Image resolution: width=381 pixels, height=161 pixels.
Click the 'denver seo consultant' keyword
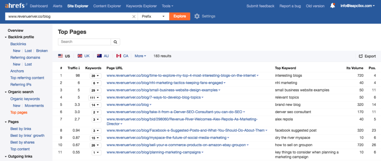pyautogui.click(x=293, y=112)
